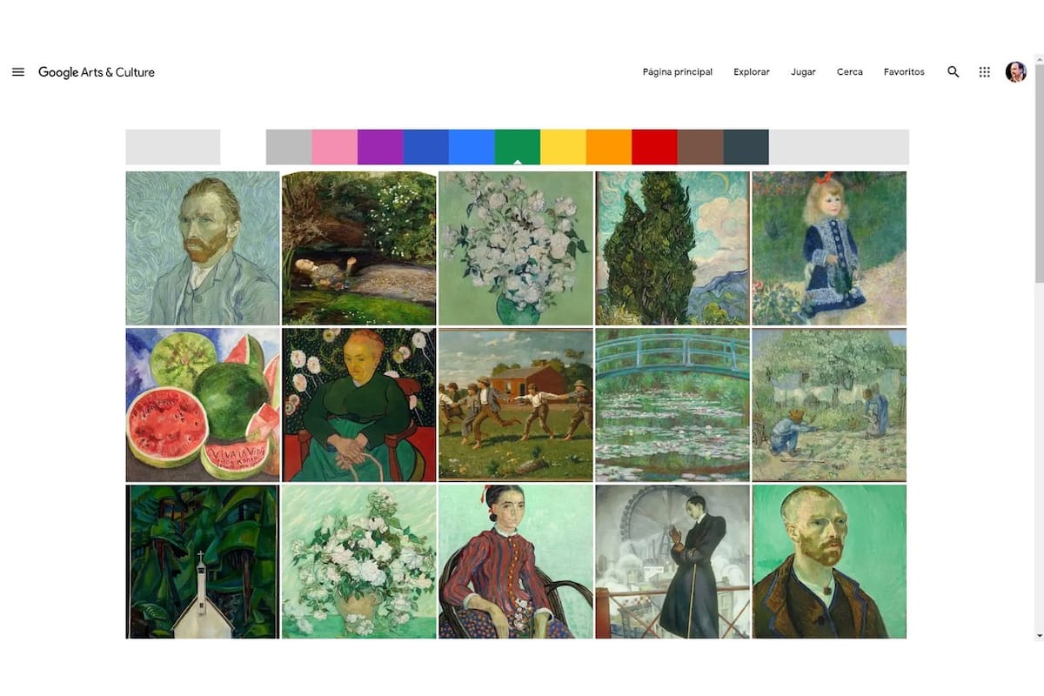Open seated girl in red jacket painting
This screenshot has width=1044, height=696.
pos(516,561)
